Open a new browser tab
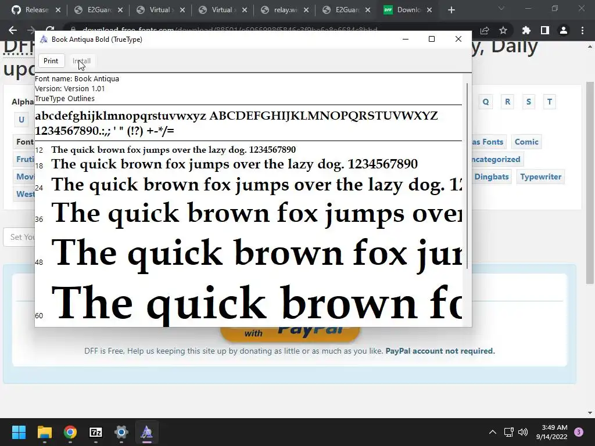This screenshot has width=595, height=446. [x=451, y=10]
